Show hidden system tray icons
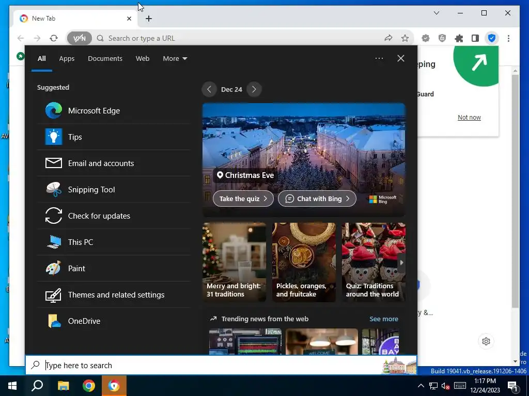This screenshot has height=396, width=529. 421,386
